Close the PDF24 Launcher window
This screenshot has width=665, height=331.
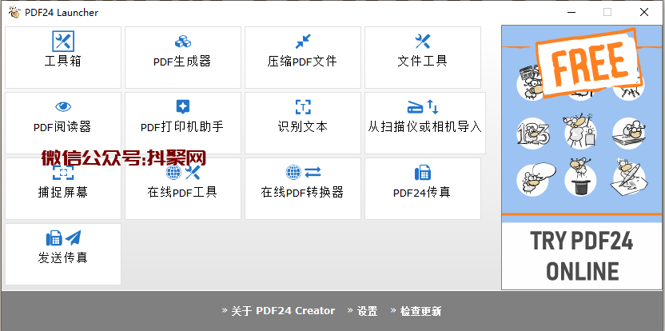[x=643, y=12]
